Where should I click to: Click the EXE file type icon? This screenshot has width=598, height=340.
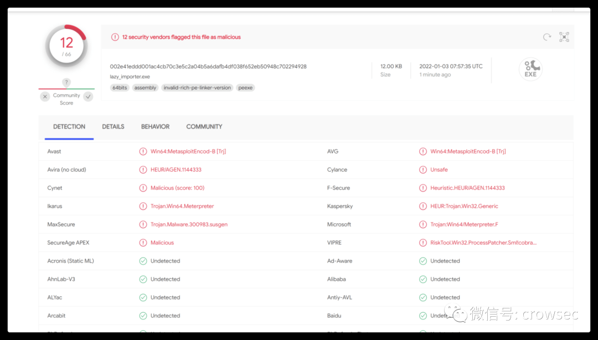[x=530, y=69]
